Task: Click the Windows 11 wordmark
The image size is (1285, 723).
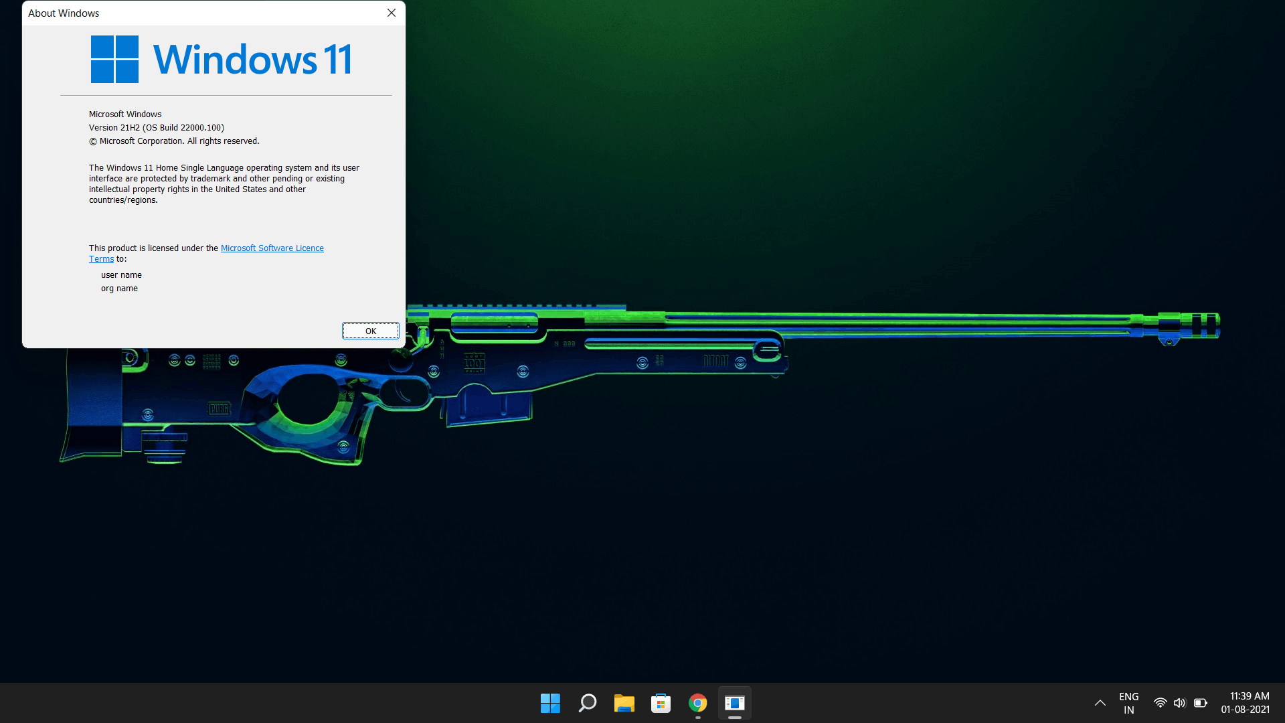Action: [x=252, y=60]
